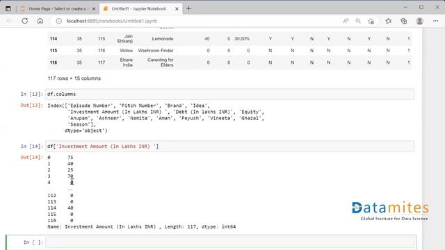Viewport: 445px width, 250px height.
Task: Click pitch number 117 cell
Action: point(102,62)
